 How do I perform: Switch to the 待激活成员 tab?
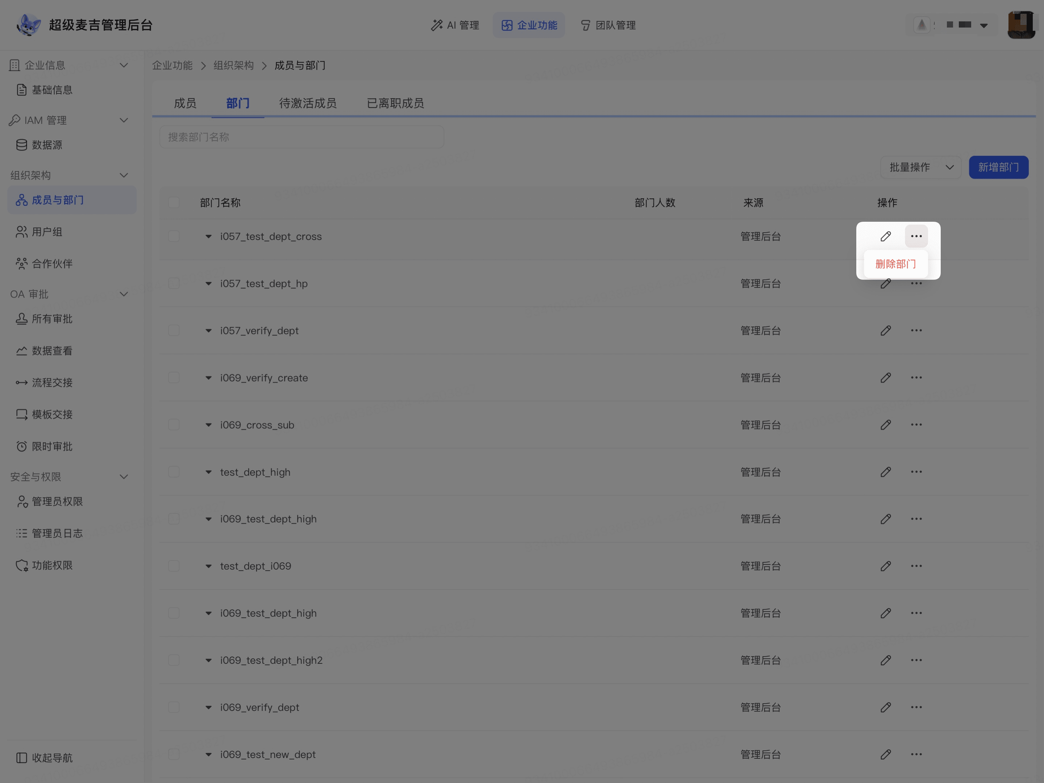click(x=308, y=103)
